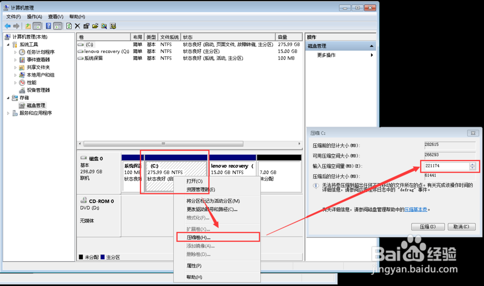Select the 本地用户和组 users icon
Screen dimensions: 484x286
[22, 75]
